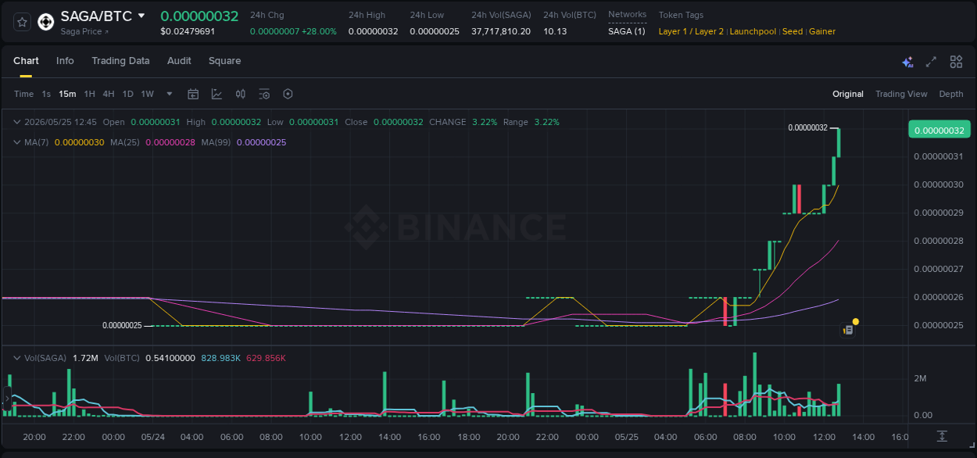Collapse the OHLC data row chevron
The height and width of the screenshot is (458, 977).
17,122
